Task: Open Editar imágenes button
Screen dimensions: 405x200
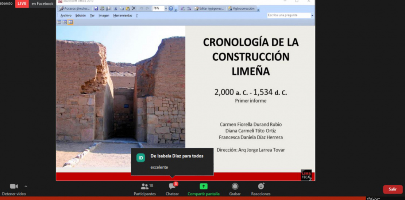Action: coord(209,8)
